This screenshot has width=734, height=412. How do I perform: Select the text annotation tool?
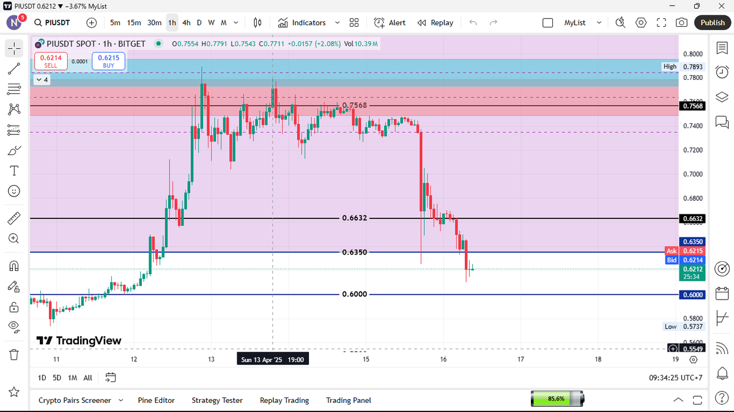[x=14, y=170]
